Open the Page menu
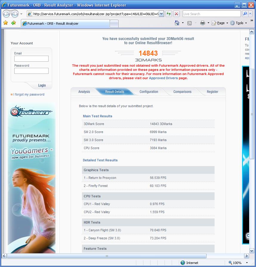Image resolution: width=256 pixels, height=267 pixels. 220,23
